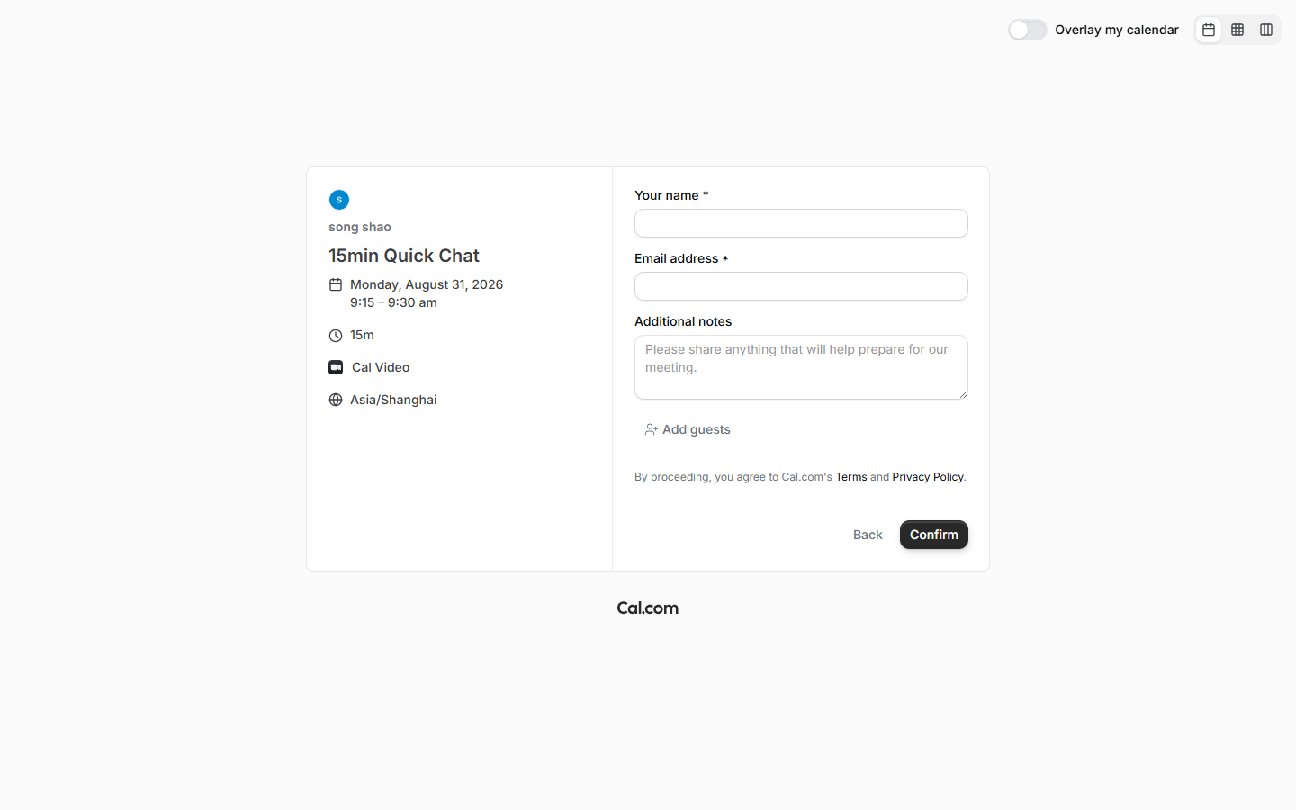
Task: Click the 9:15 – 9:30 am time text
Action: 393,302
